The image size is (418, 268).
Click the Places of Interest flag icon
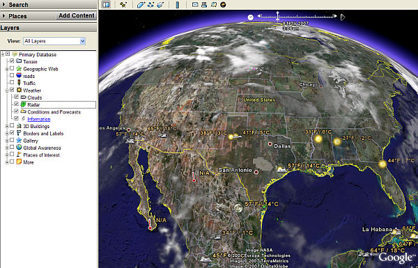click(19, 155)
